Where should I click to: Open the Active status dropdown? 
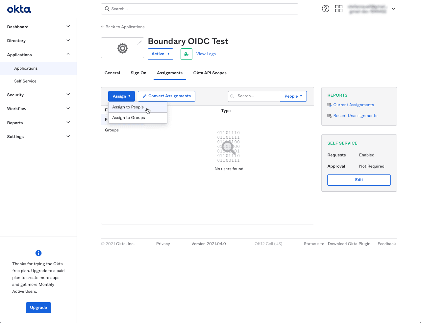tap(161, 54)
